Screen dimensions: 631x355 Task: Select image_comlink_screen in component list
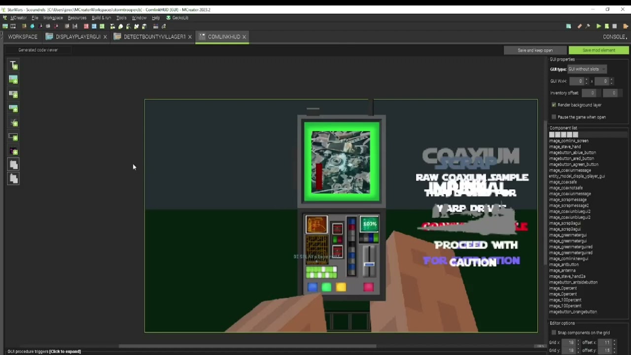(568, 141)
